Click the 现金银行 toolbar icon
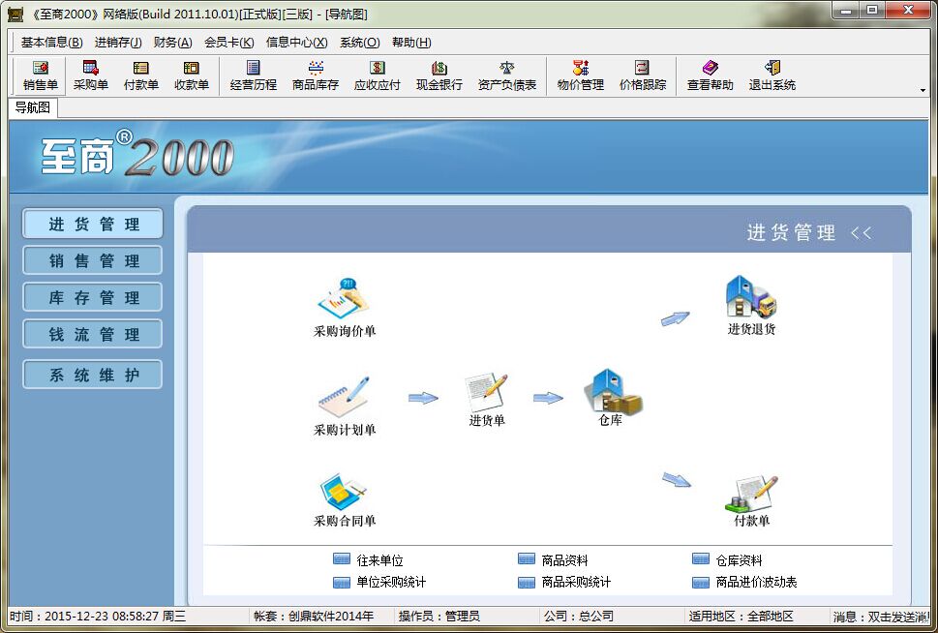 click(439, 75)
